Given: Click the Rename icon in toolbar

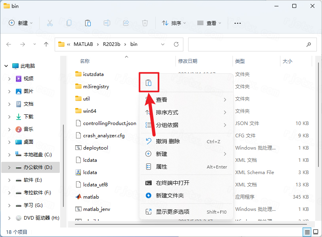Looking at the screenshot, I should [107, 23].
